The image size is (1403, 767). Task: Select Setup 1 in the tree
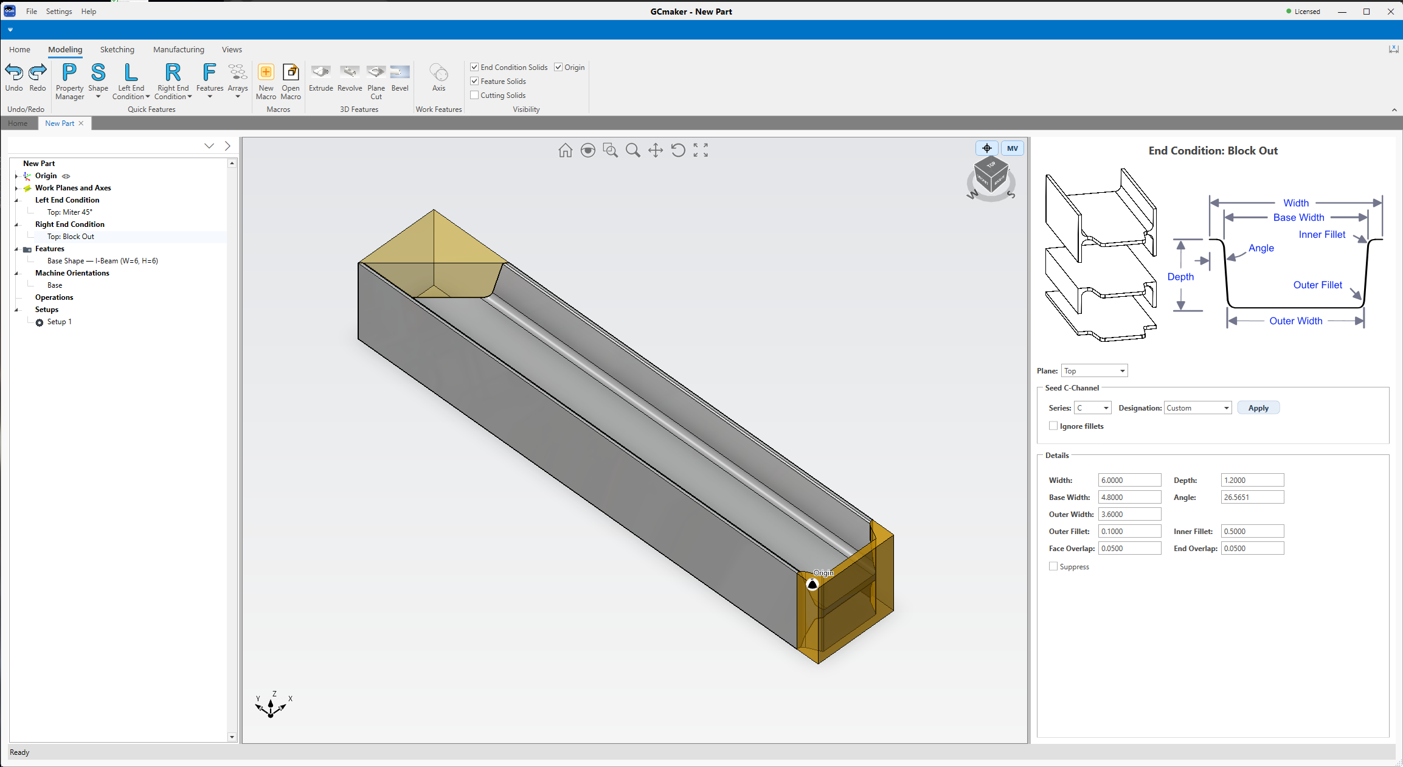pyautogui.click(x=60, y=322)
